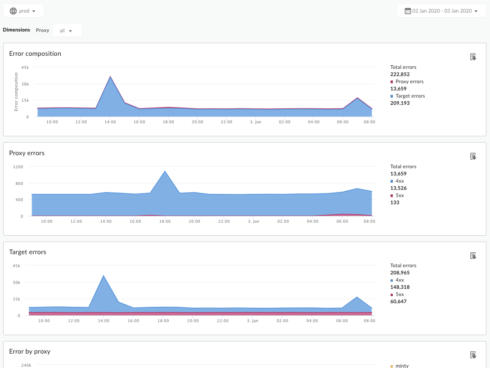
Task: Click the globe icon in environment selector
Action: (x=13, y=11)
